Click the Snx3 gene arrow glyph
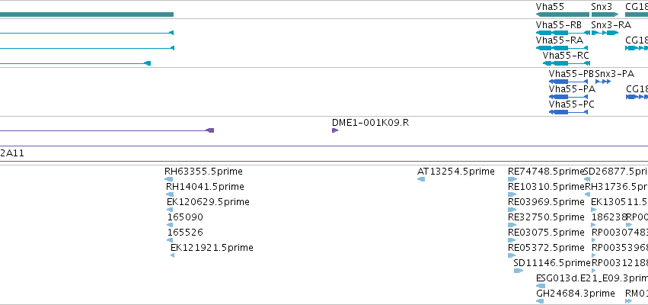The height and width of the screenshot is (305, 648). pos(605,14)
